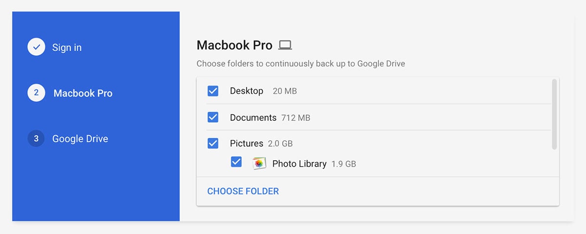
Task: Click the 712 MB size value
Action: [x=296, y=118]
